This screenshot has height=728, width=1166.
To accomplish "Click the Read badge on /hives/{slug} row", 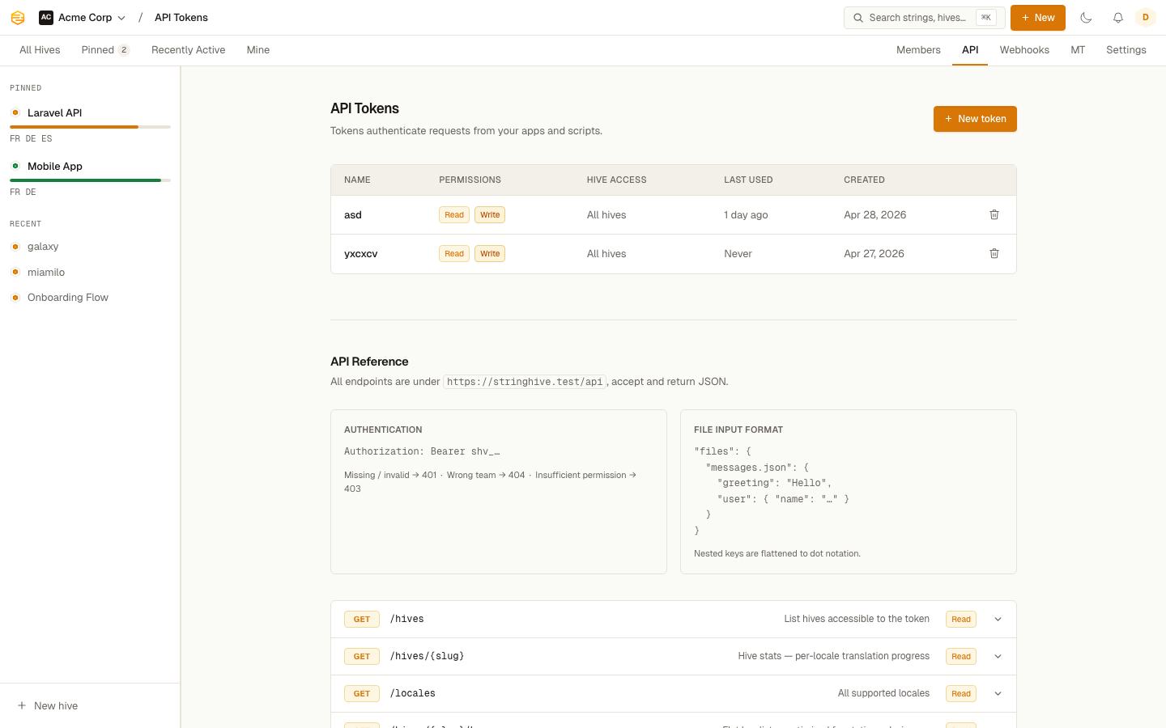I will 961,657.
